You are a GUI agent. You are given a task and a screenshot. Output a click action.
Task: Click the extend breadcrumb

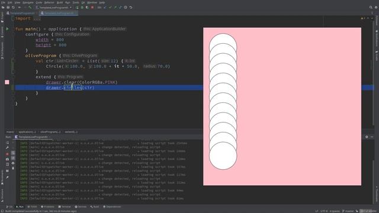pyautogui.click(x=71, y=132)
